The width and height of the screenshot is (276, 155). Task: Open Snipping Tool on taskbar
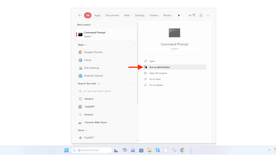click(x=174, y=150)
